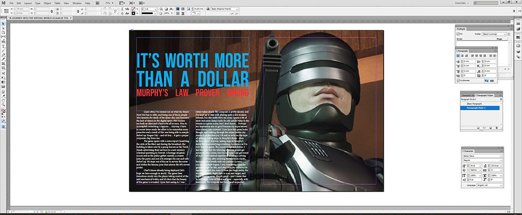
Task: Open the Table menu
Action: [57, 3]
